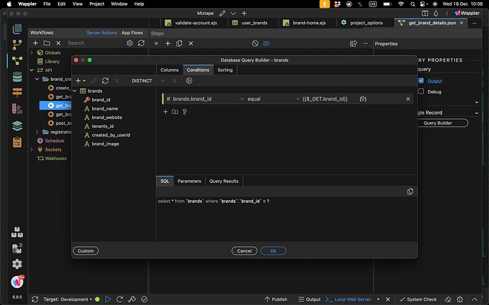Expand the Globals tree node

click(x=32, y=52)
